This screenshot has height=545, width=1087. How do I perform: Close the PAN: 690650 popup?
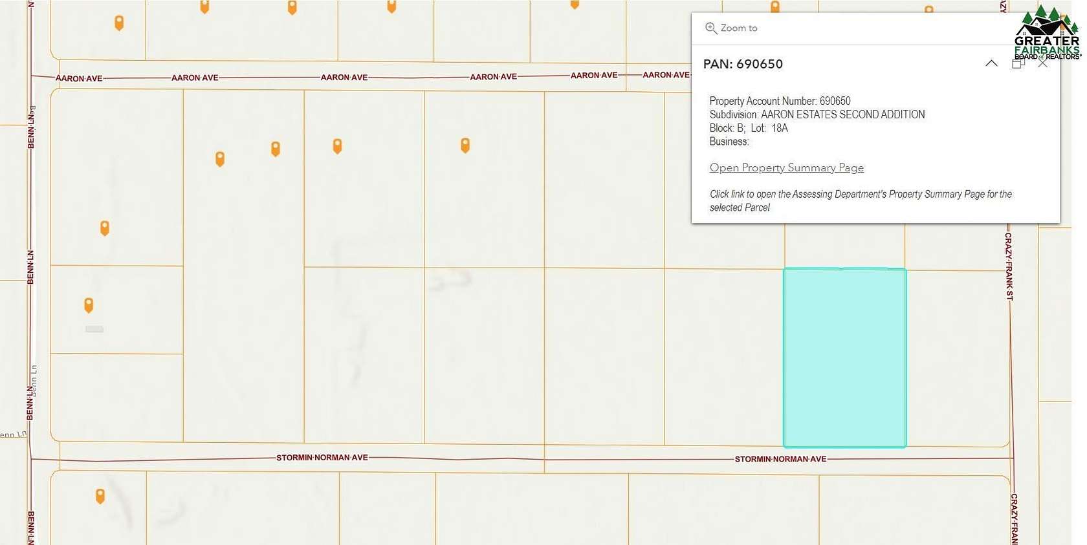point(1042,63)
